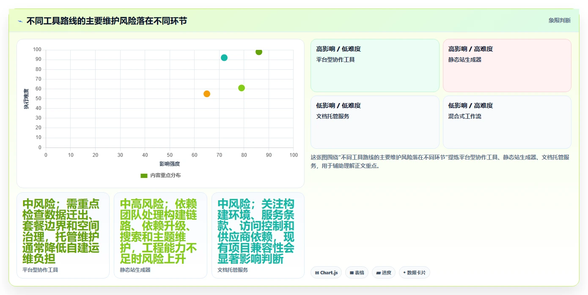The width and height of the screenshot is (588, 295).
Task: Click the 数据卡片 tag chip
Action: pyautogui.click(x=414, y=273)
